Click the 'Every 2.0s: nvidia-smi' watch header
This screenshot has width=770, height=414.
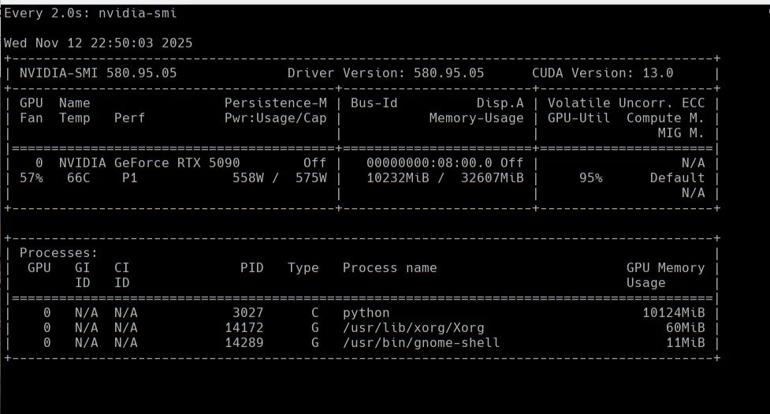click(x=91, y=13)
